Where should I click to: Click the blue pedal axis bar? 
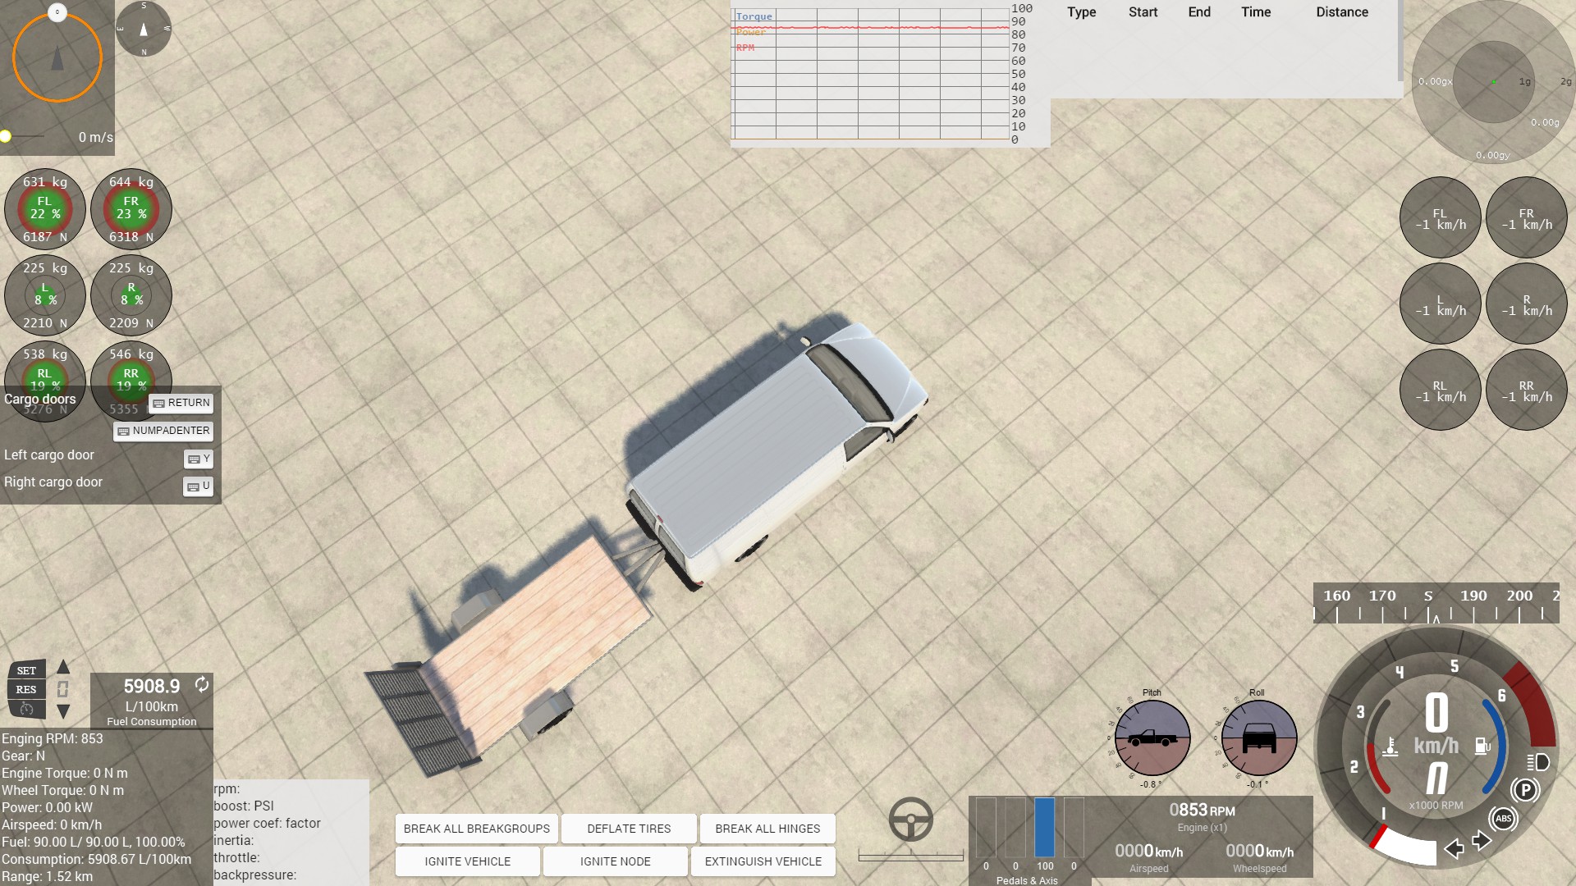1044,828
